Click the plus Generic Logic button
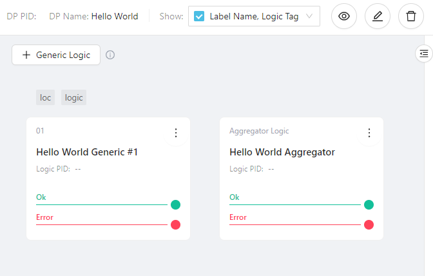 point(56,55)
